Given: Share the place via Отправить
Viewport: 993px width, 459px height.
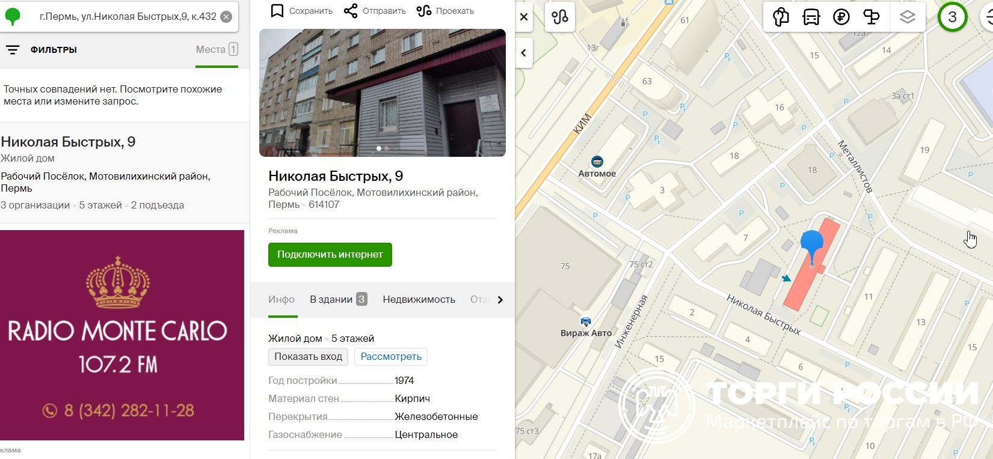Looking at the screenshot, I should (x=351, y=11).
